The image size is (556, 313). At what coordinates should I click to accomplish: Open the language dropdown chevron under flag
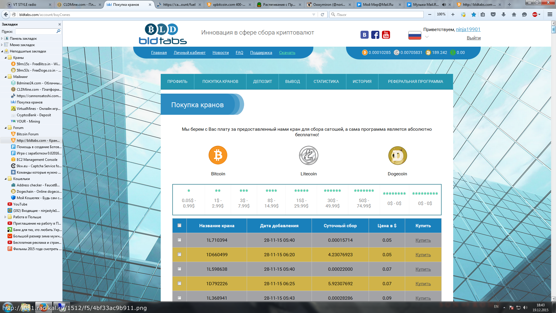click(427, 37)
